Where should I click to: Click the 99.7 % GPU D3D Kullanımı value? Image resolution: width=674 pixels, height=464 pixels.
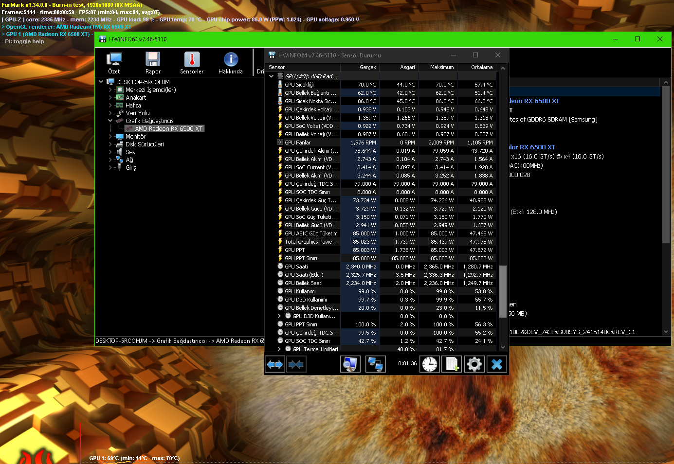click(367, 300)
